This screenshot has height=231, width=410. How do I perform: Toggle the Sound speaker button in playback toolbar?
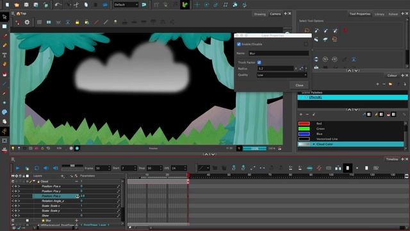coord(46,168)
